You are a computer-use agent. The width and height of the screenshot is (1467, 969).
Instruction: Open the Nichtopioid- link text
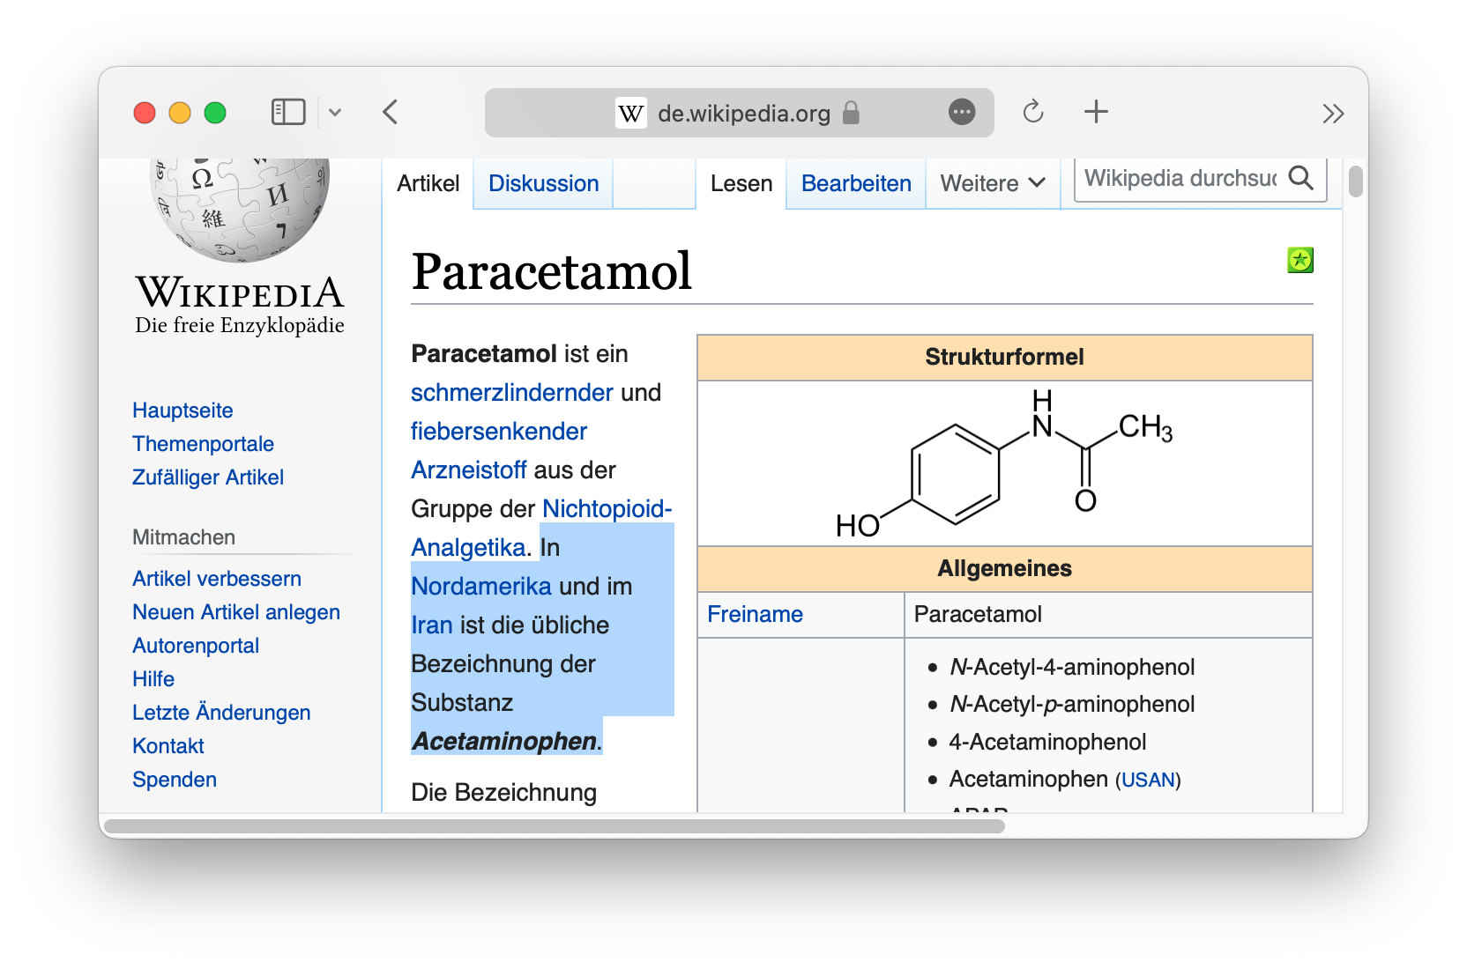(607, 509)
